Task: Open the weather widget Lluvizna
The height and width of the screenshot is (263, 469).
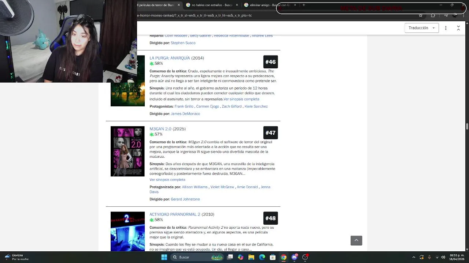Action: click(x=16, y=257)
